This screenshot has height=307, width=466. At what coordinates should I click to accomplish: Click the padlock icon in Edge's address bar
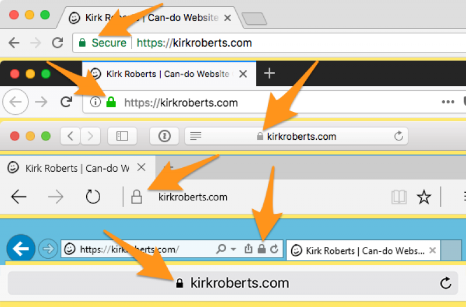coord(137,197)
